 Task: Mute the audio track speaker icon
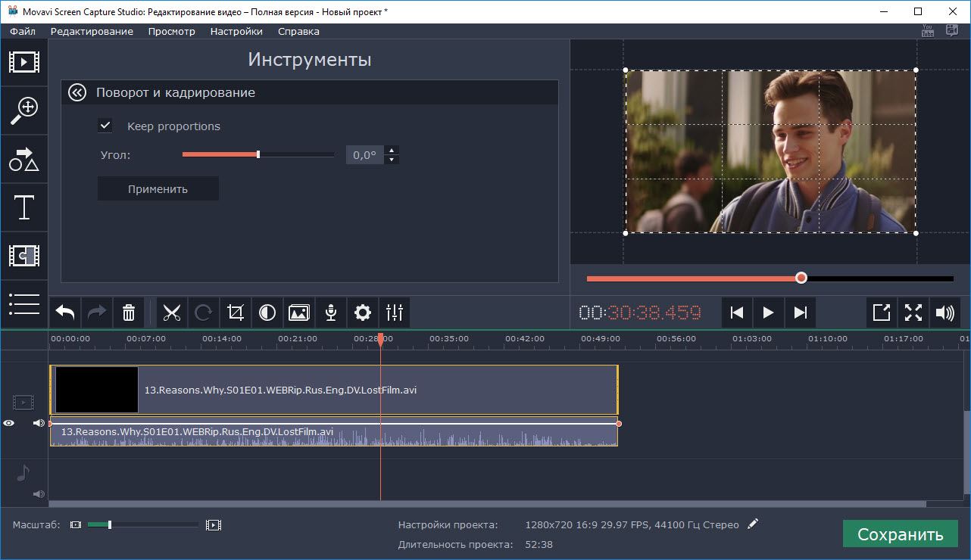click(x=39, y=494)
